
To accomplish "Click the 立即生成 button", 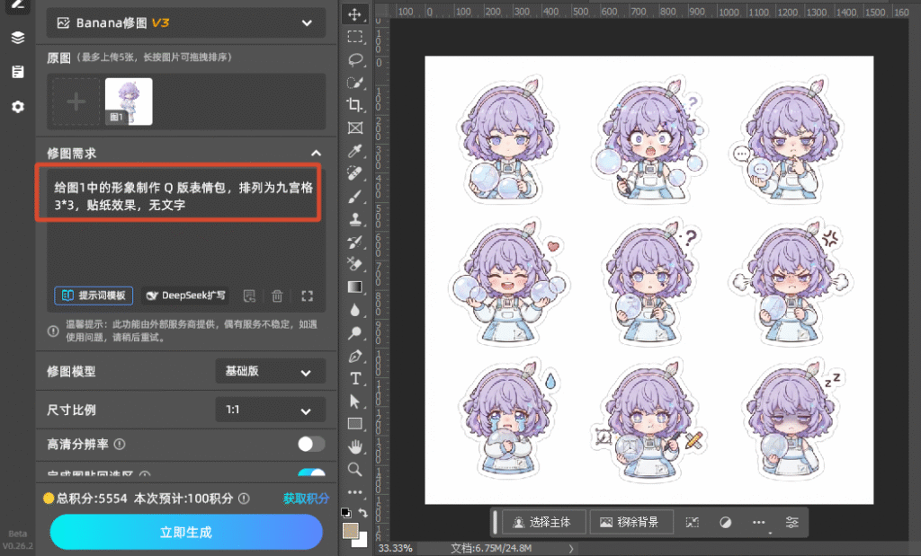I will pos(186,532).
